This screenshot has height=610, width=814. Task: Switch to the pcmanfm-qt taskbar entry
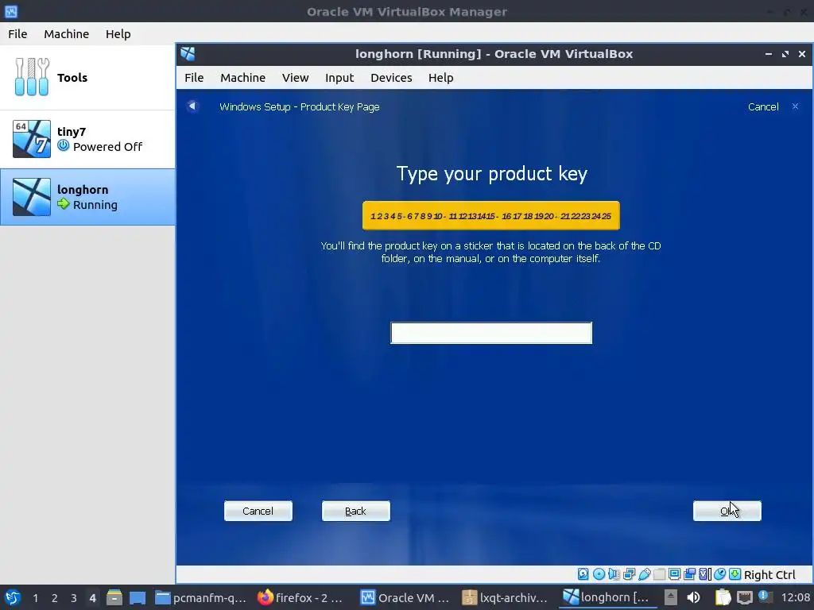(x=201, y=597)
